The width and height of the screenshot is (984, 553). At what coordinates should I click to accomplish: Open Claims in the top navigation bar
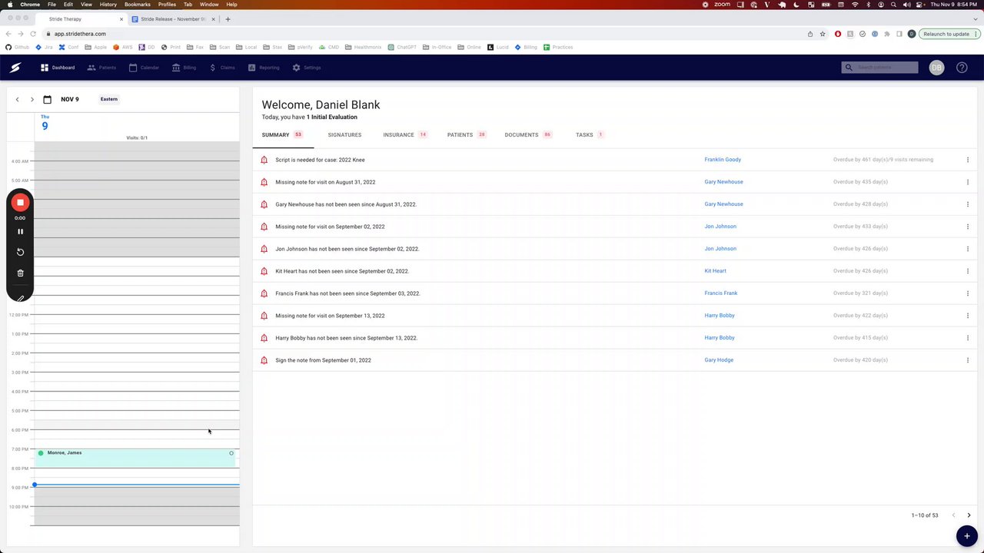[222, 68]
